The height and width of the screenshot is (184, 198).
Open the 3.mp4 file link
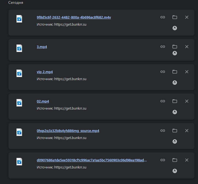42,47
